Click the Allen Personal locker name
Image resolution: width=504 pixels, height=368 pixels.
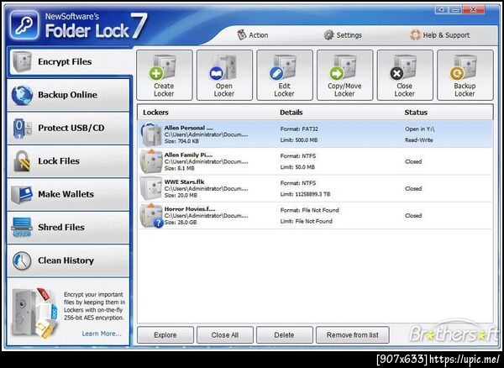coord(188,128)
